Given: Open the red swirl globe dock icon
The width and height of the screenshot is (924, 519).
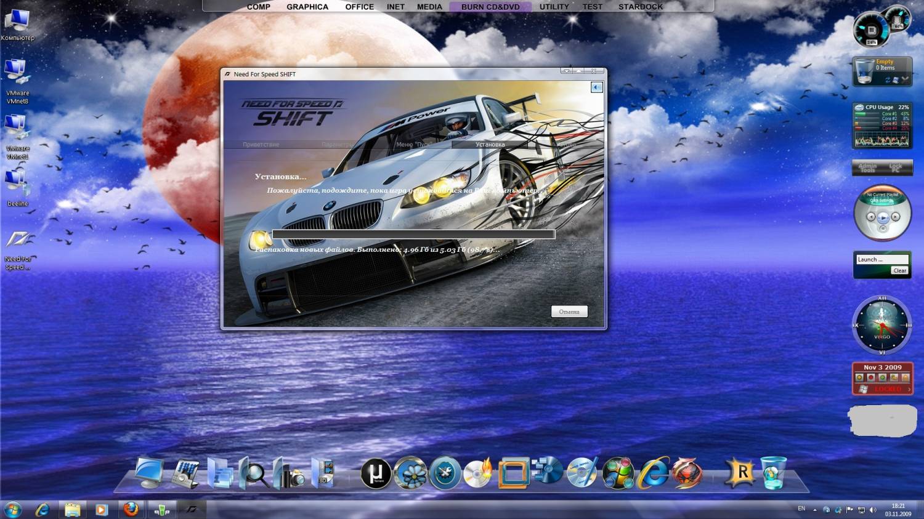Looking at the screenshot, I should [687, 473].
